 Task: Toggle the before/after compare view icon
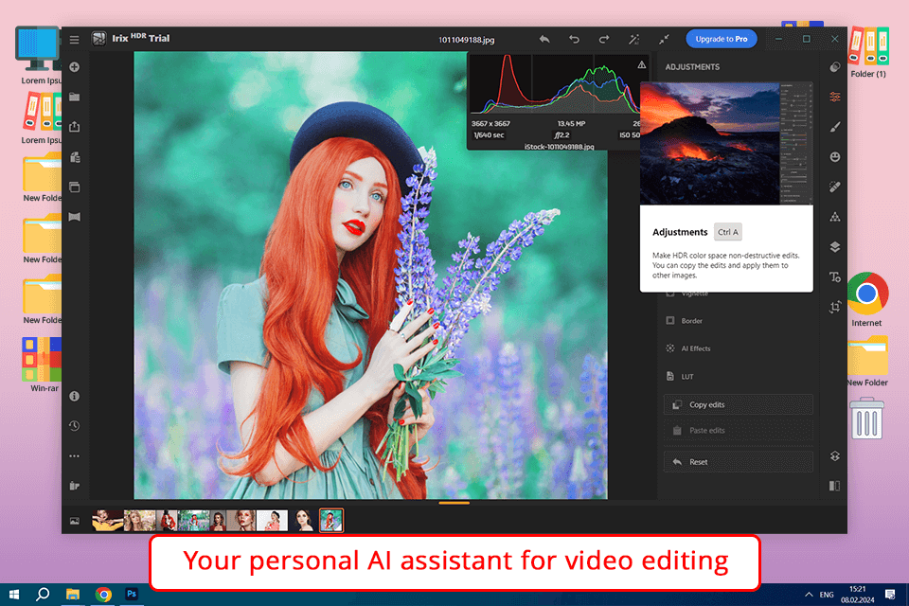834,486
